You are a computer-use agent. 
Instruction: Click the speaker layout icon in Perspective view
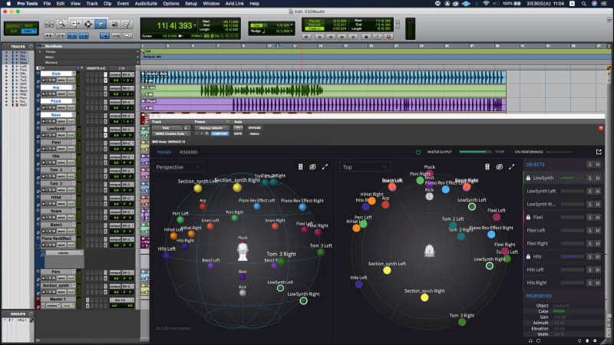[300, 167]
